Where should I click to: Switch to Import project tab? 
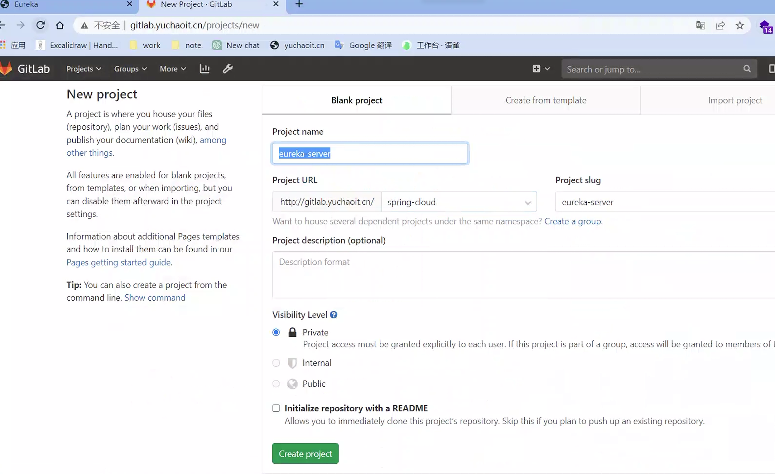click(x=735, y=100)
